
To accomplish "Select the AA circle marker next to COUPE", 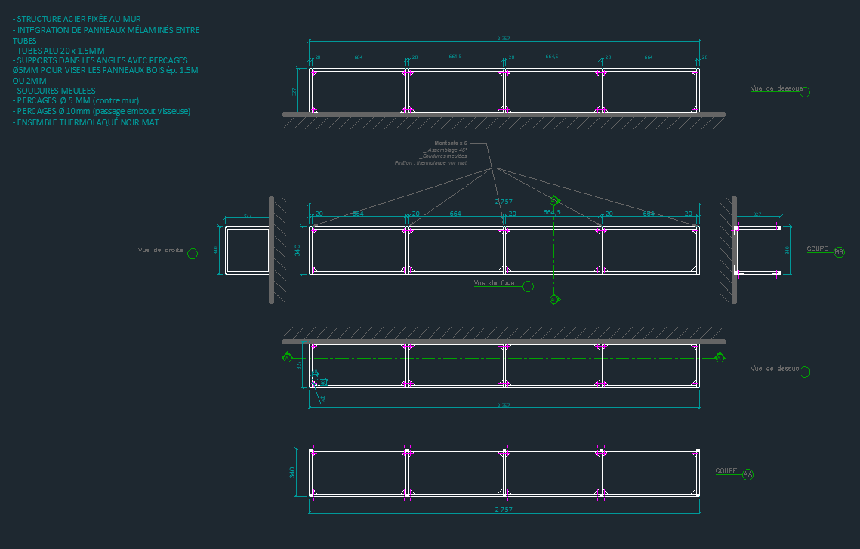I will (x=747, y=474).
